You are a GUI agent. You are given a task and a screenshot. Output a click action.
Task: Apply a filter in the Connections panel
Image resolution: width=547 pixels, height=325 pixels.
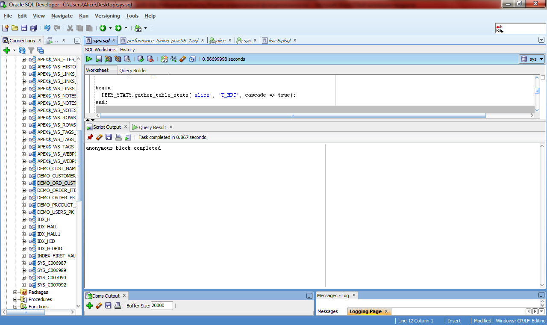[31, 50]
